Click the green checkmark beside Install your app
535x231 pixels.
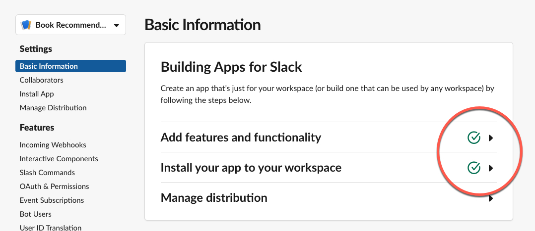[x=474, y=168]
